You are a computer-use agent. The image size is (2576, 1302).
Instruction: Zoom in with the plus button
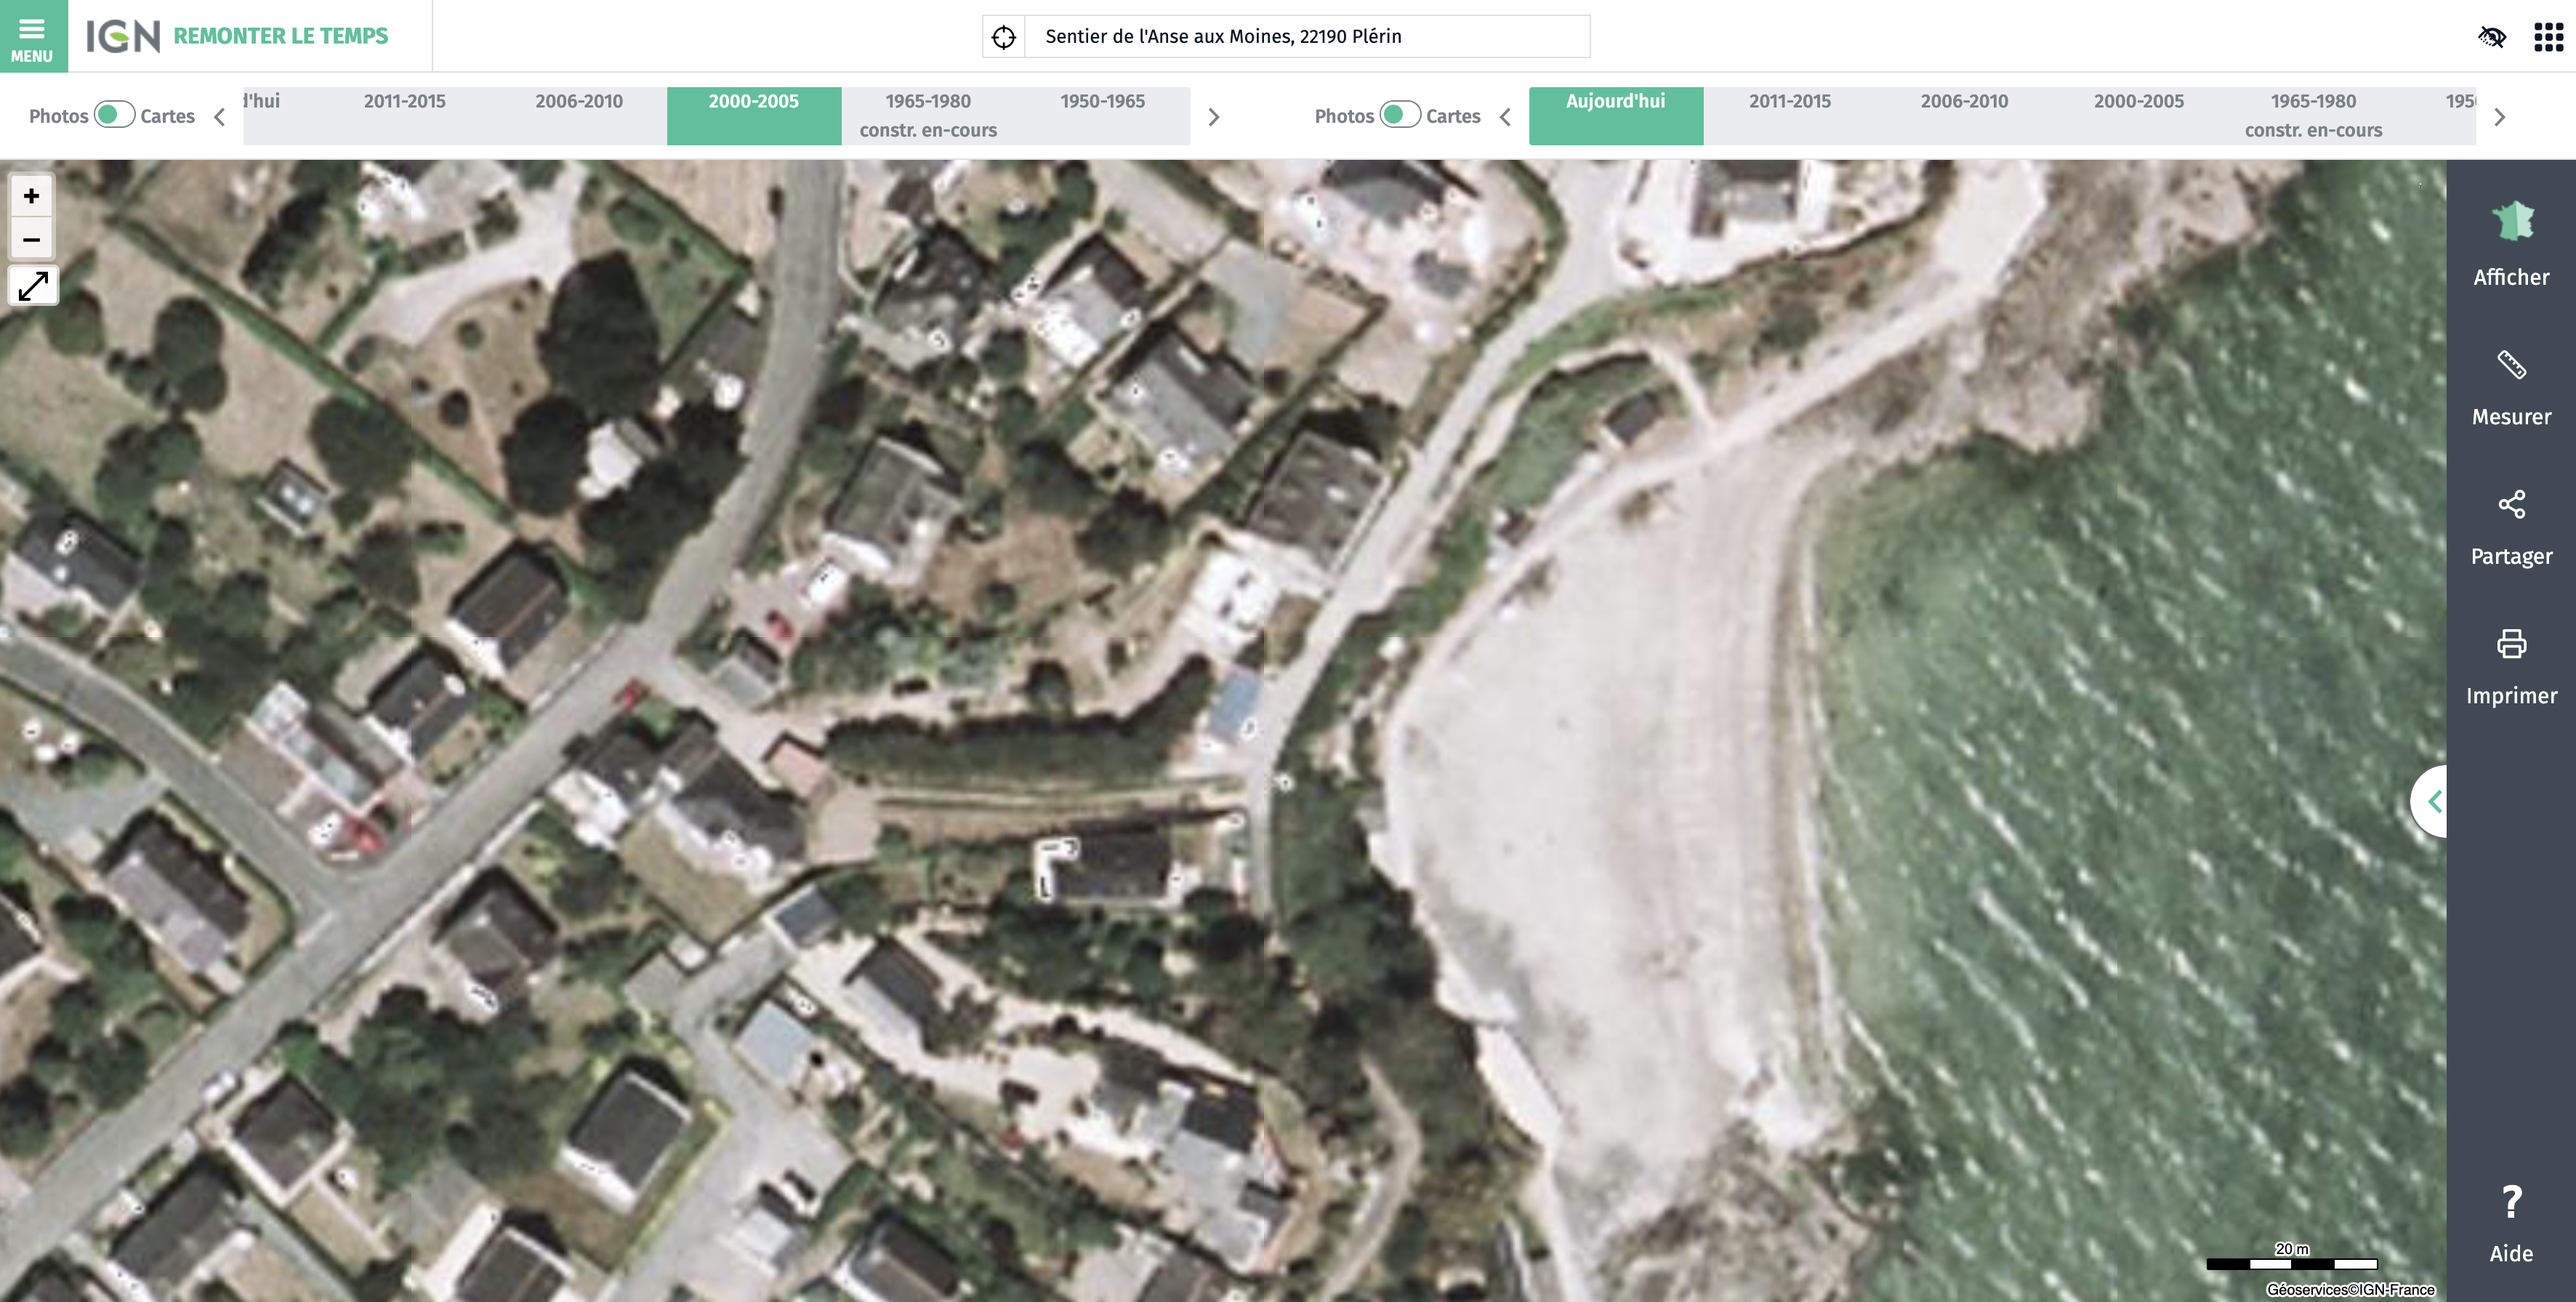point(32,196)
